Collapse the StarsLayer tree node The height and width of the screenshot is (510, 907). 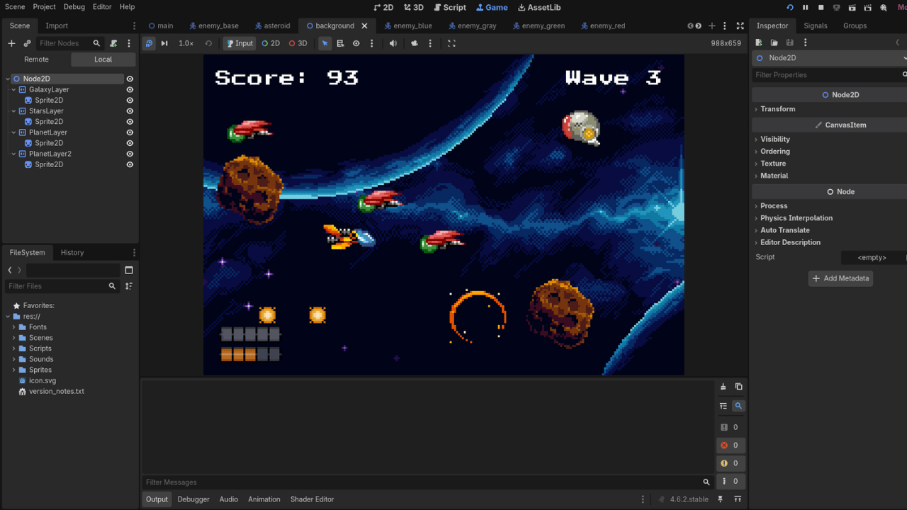tap(14, 111)
